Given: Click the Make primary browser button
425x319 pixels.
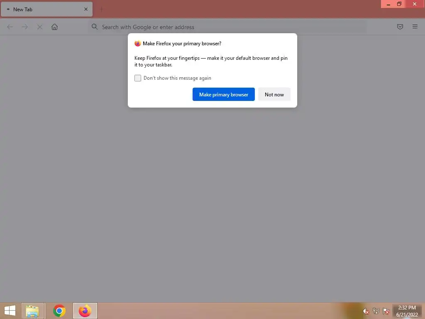Looking at the screenshot, I should pos(224,94).
